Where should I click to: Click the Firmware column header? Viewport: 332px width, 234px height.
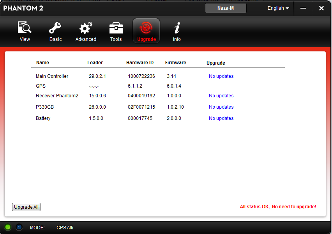[x=175, y=63]
